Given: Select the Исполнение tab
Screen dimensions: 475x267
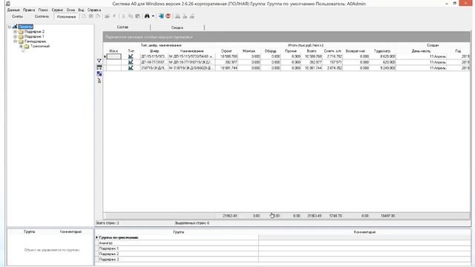Looking at the screenshot, I should click(66, 16).
